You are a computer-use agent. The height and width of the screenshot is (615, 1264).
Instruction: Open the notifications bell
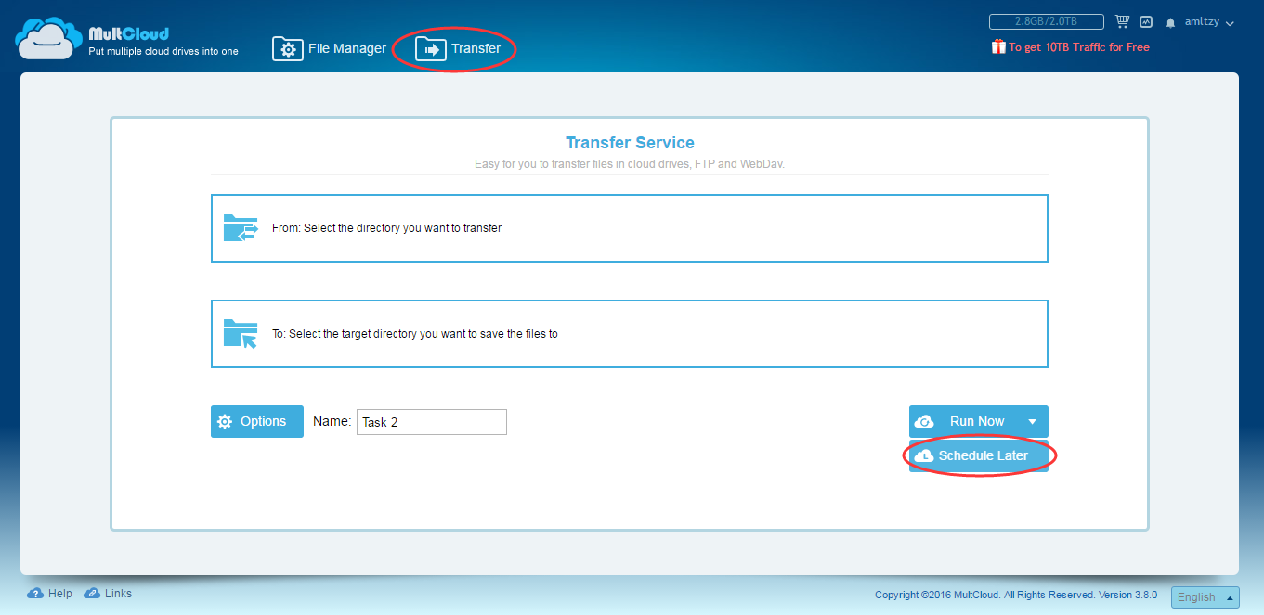point(1170,22)
